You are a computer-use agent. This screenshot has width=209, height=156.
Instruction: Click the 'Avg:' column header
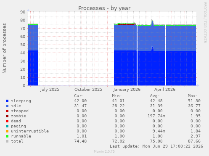[155, 96]
